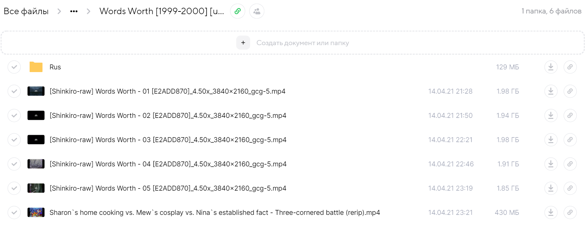Open Words Worth - 05 video thumbnail
Viewport: 585px width, 229px height.
pos(36,188)
